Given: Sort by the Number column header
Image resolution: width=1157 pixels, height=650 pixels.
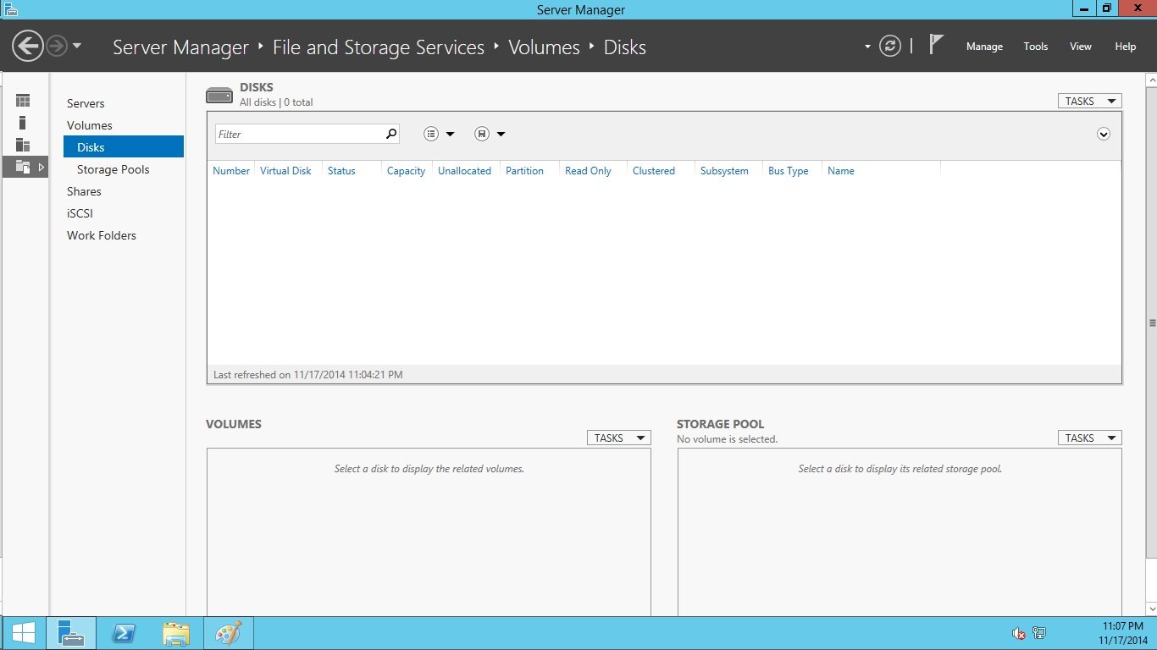Looking at the screenshot, I should pyautogui.click(x=231, y=171).
